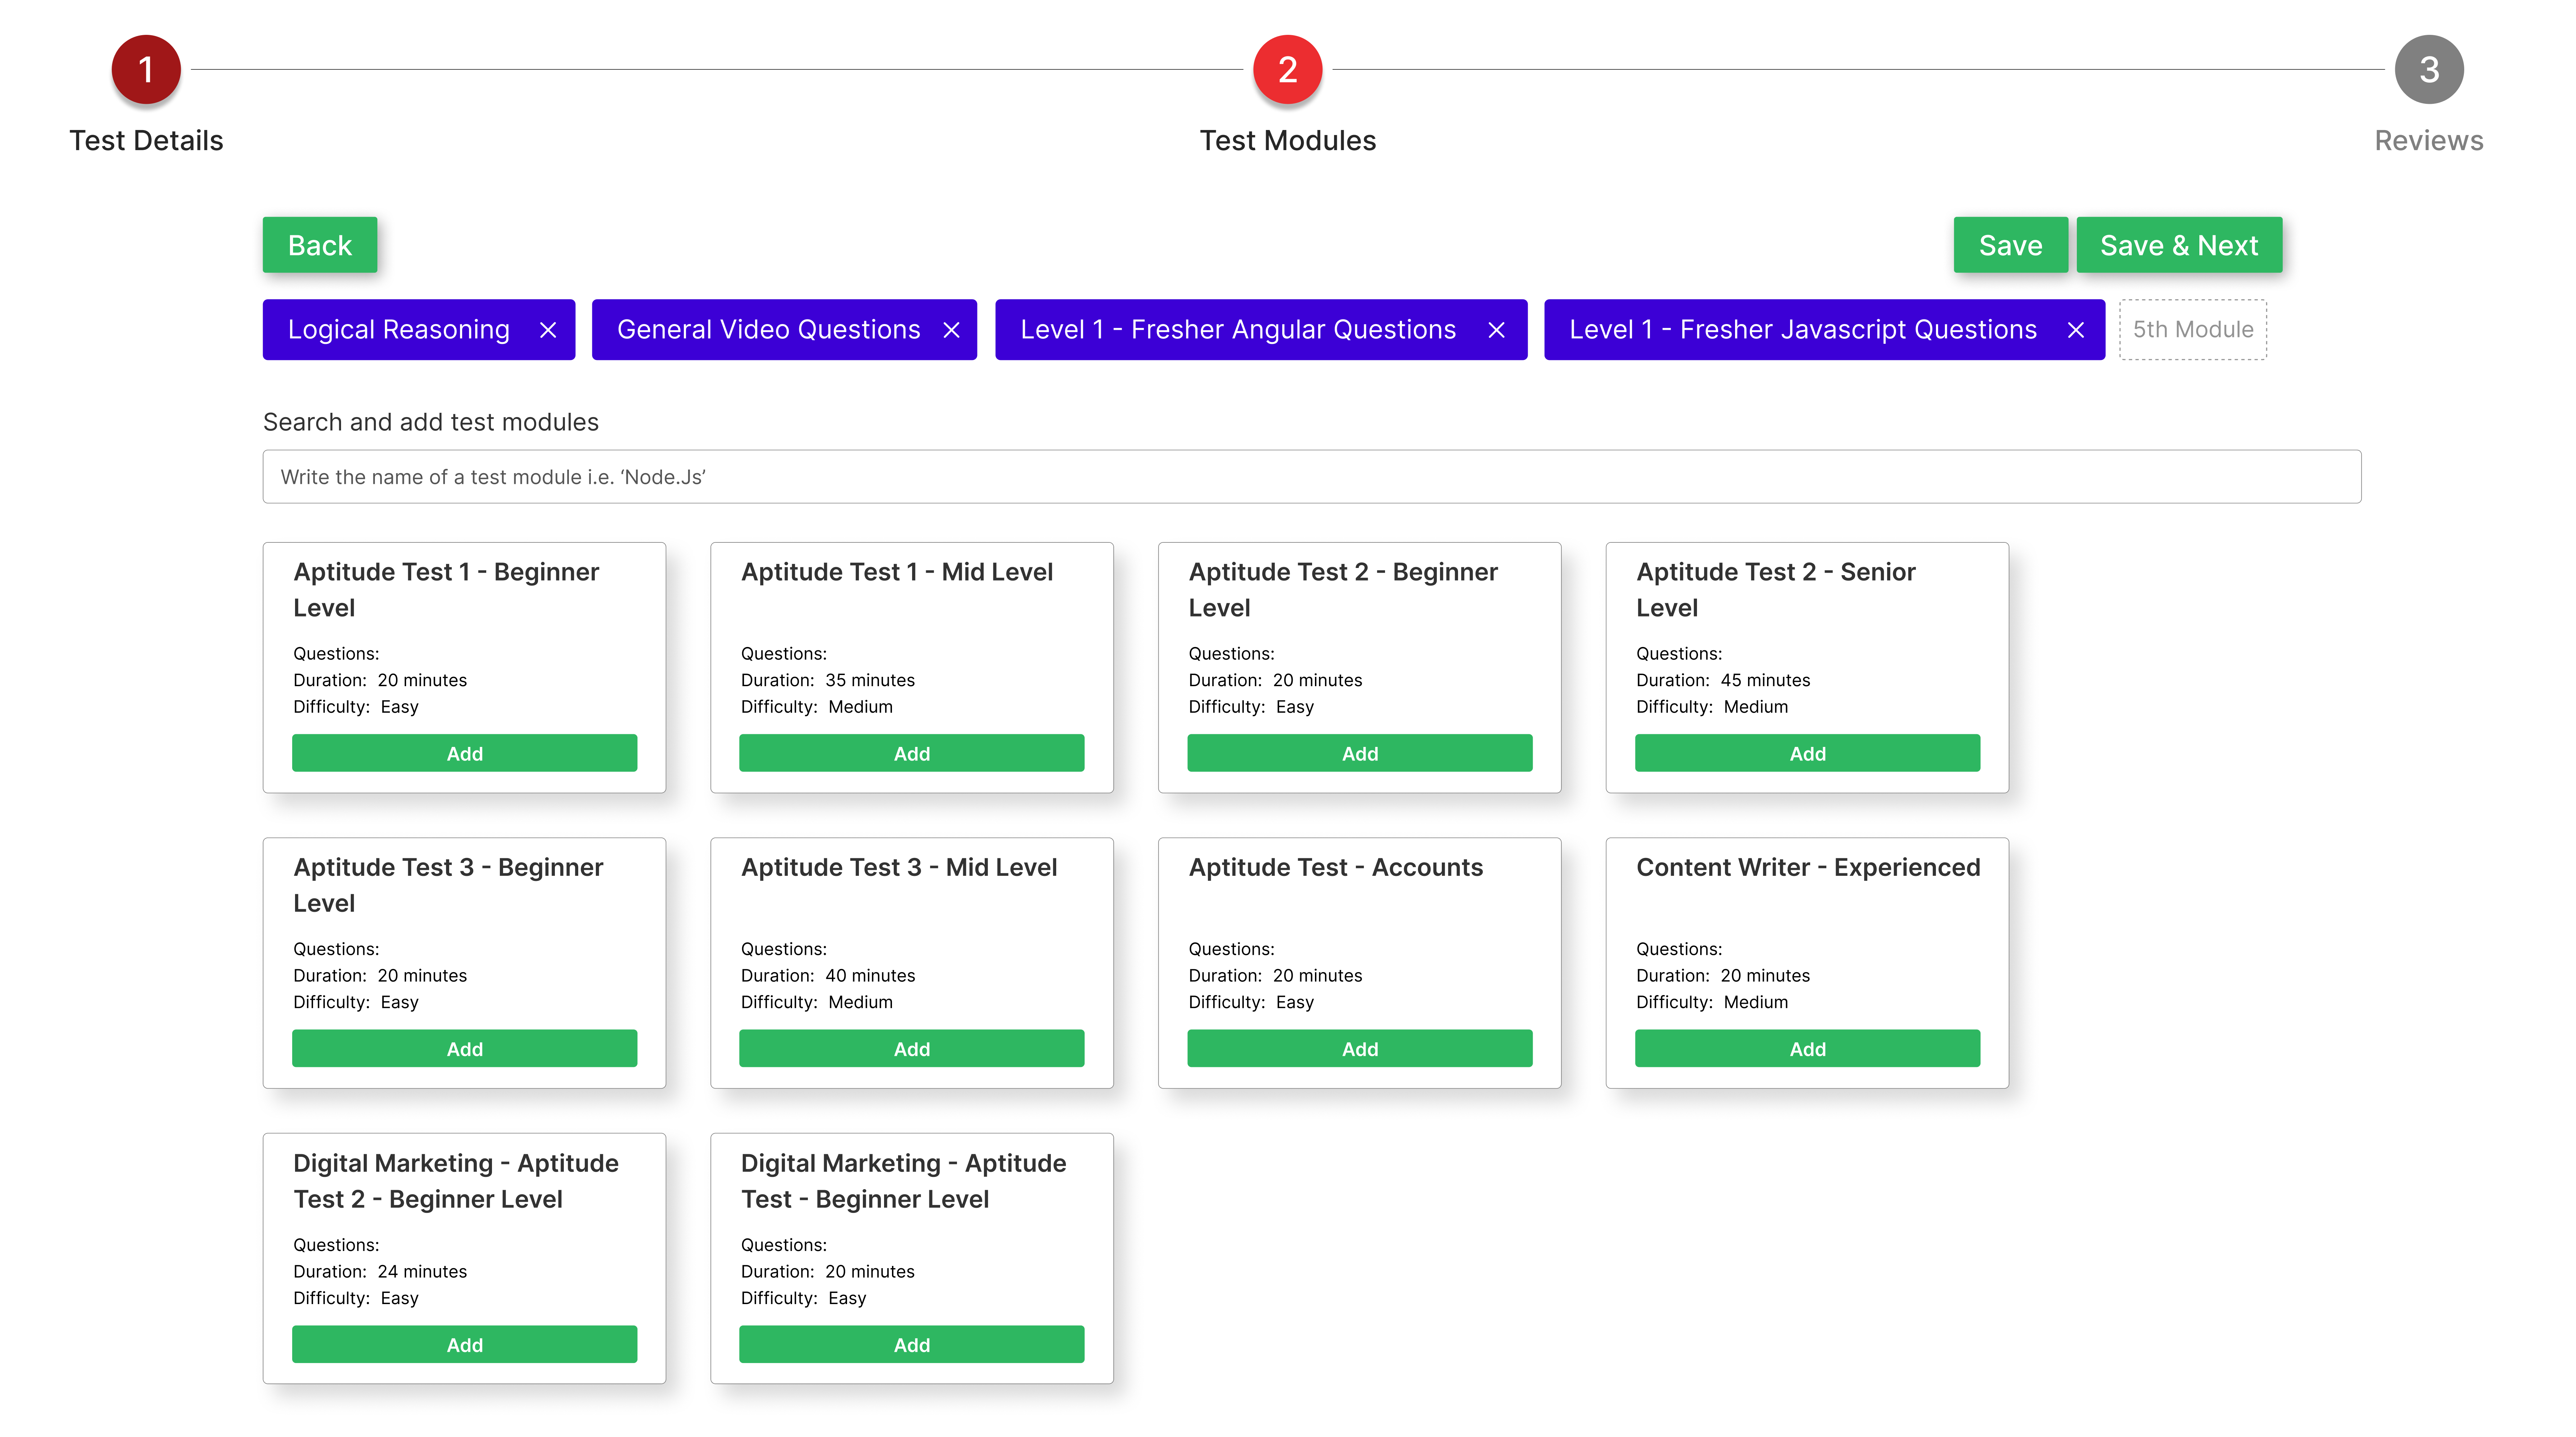Remove General Video Questions module tag
This screenshot has width=2576, height=1437.
click(951, 330)
